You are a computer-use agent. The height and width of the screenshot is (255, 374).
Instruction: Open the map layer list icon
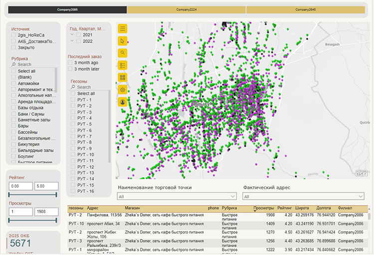point(123,65)
